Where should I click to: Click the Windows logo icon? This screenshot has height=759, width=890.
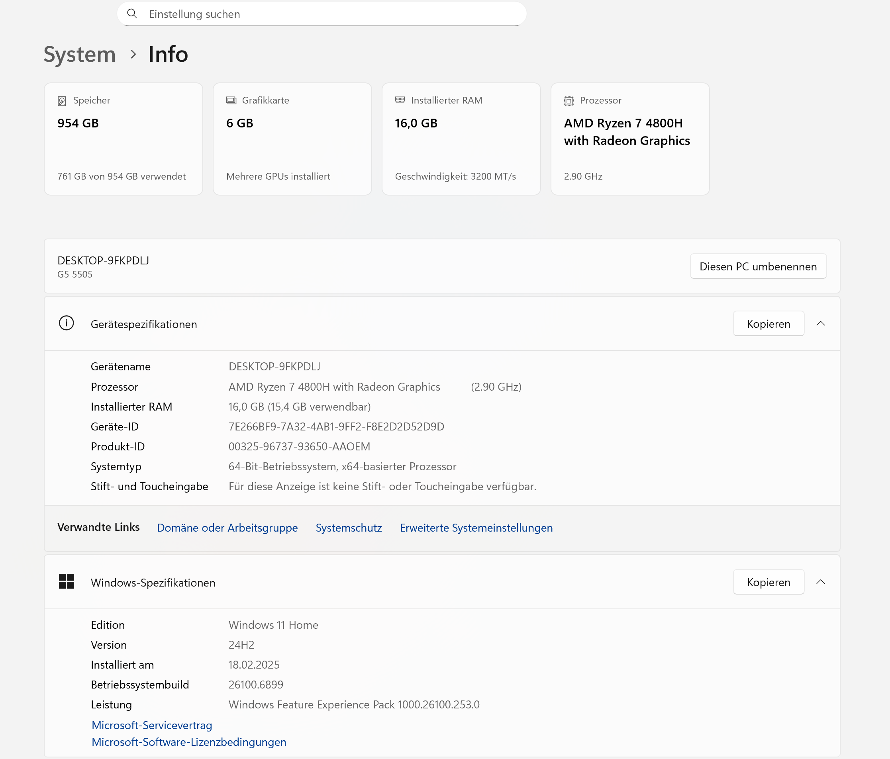pyautogui.click(x=66, y=582)
